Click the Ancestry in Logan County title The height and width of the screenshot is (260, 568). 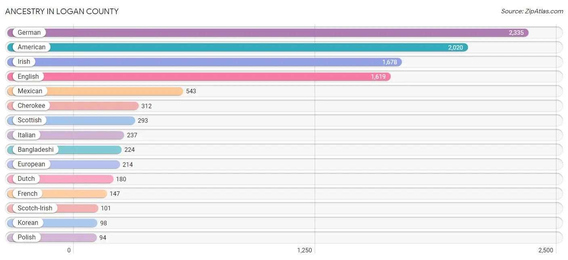click(x=62, y=11)
